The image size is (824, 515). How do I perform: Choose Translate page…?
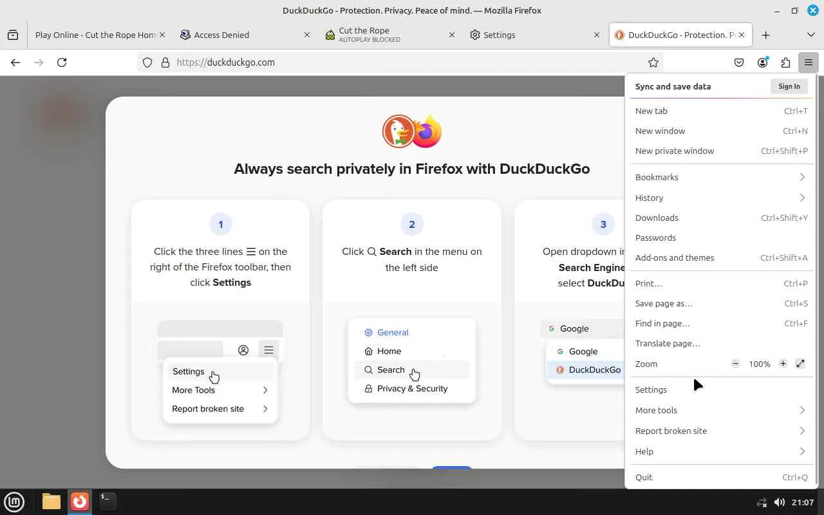pos(721,343)
